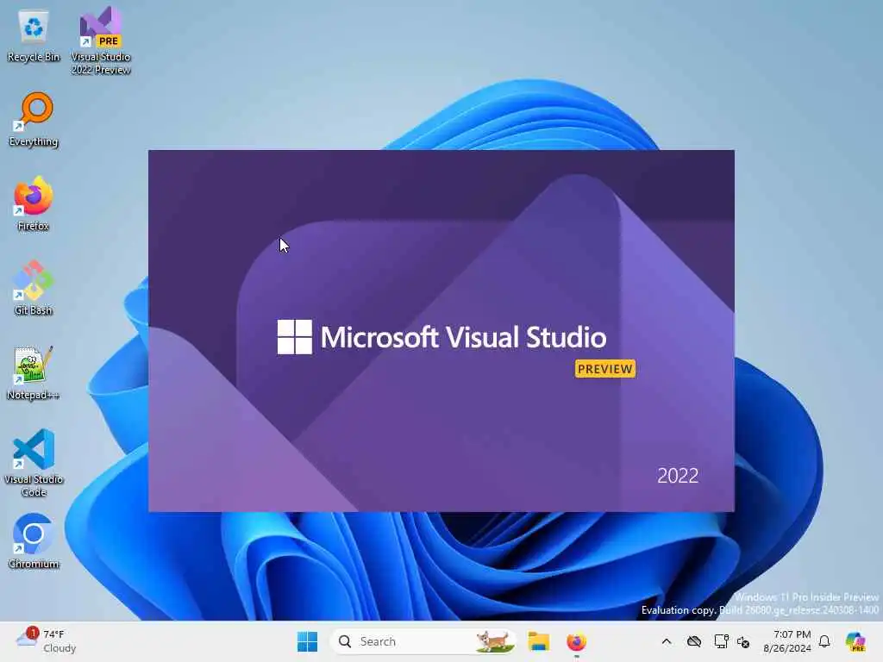Select the Firefox desktop shortcut
The height and width of the screenshot is (662, 883).
pyautogui.click(x=34, y=203)
